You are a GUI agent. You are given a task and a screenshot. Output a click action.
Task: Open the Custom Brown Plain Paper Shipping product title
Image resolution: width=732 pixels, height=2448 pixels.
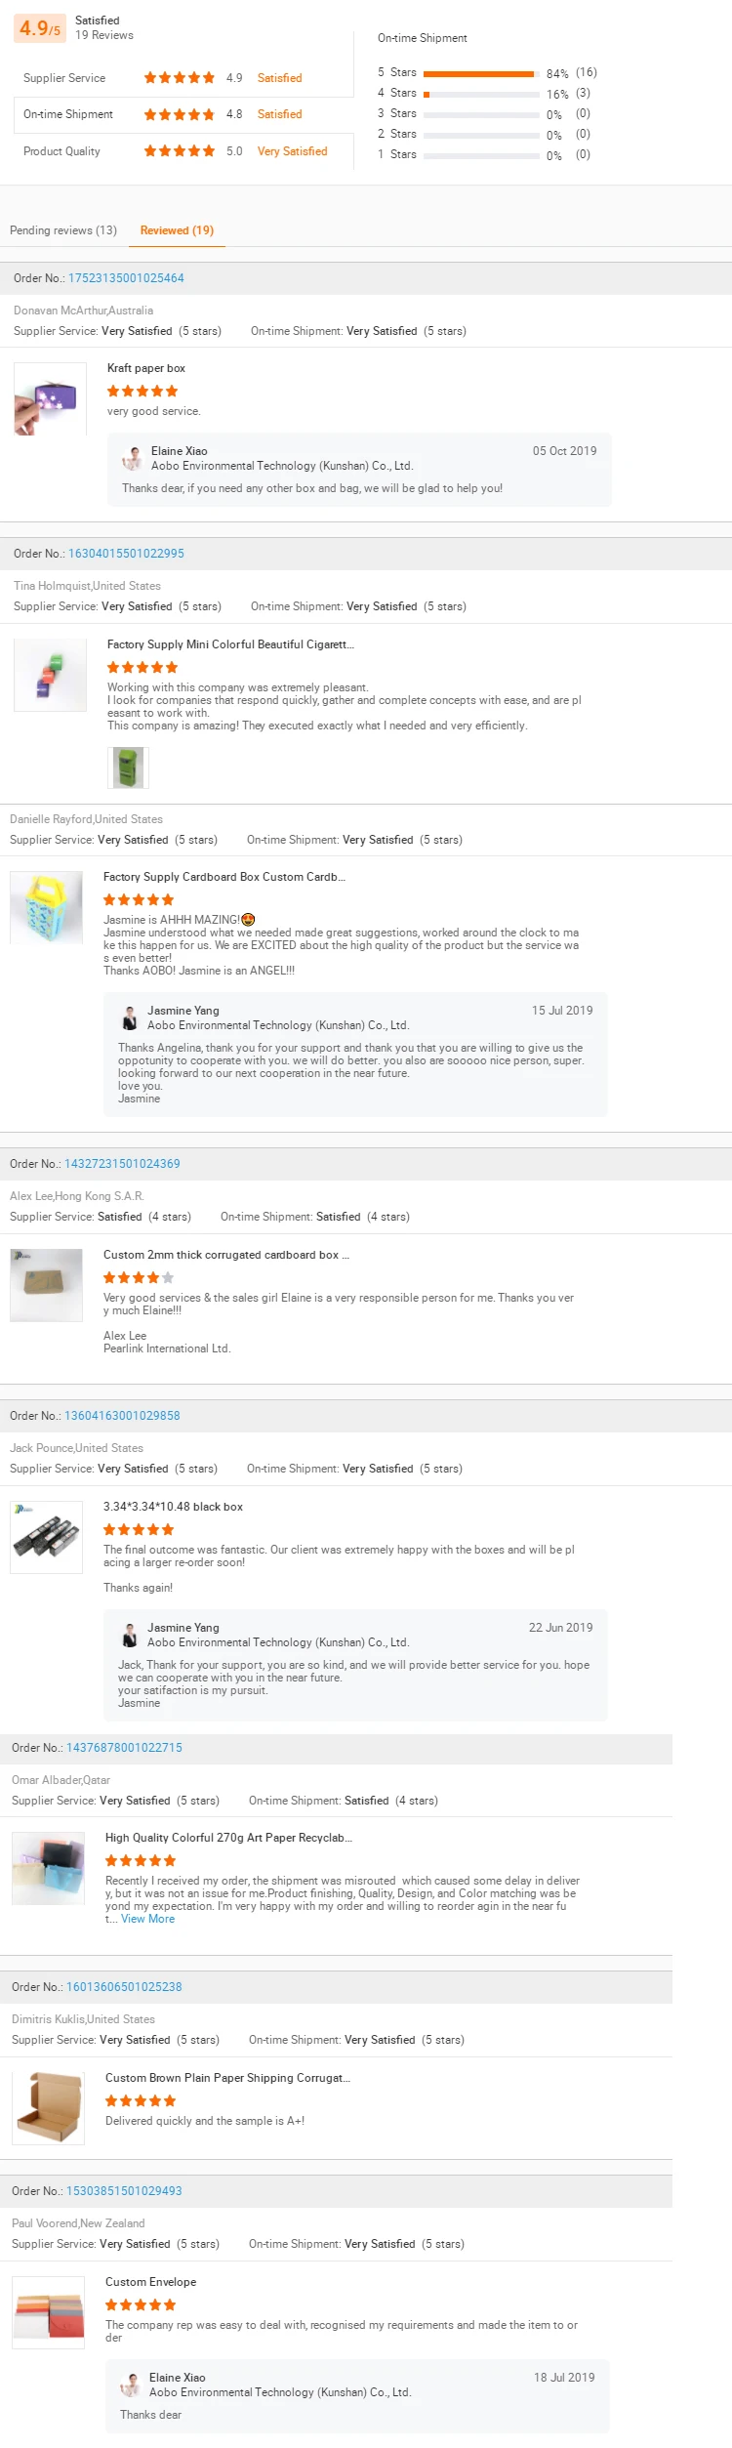(228, 2078)
